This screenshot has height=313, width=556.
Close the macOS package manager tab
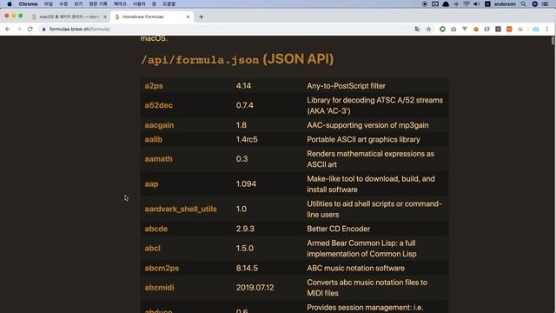point(104,17)
